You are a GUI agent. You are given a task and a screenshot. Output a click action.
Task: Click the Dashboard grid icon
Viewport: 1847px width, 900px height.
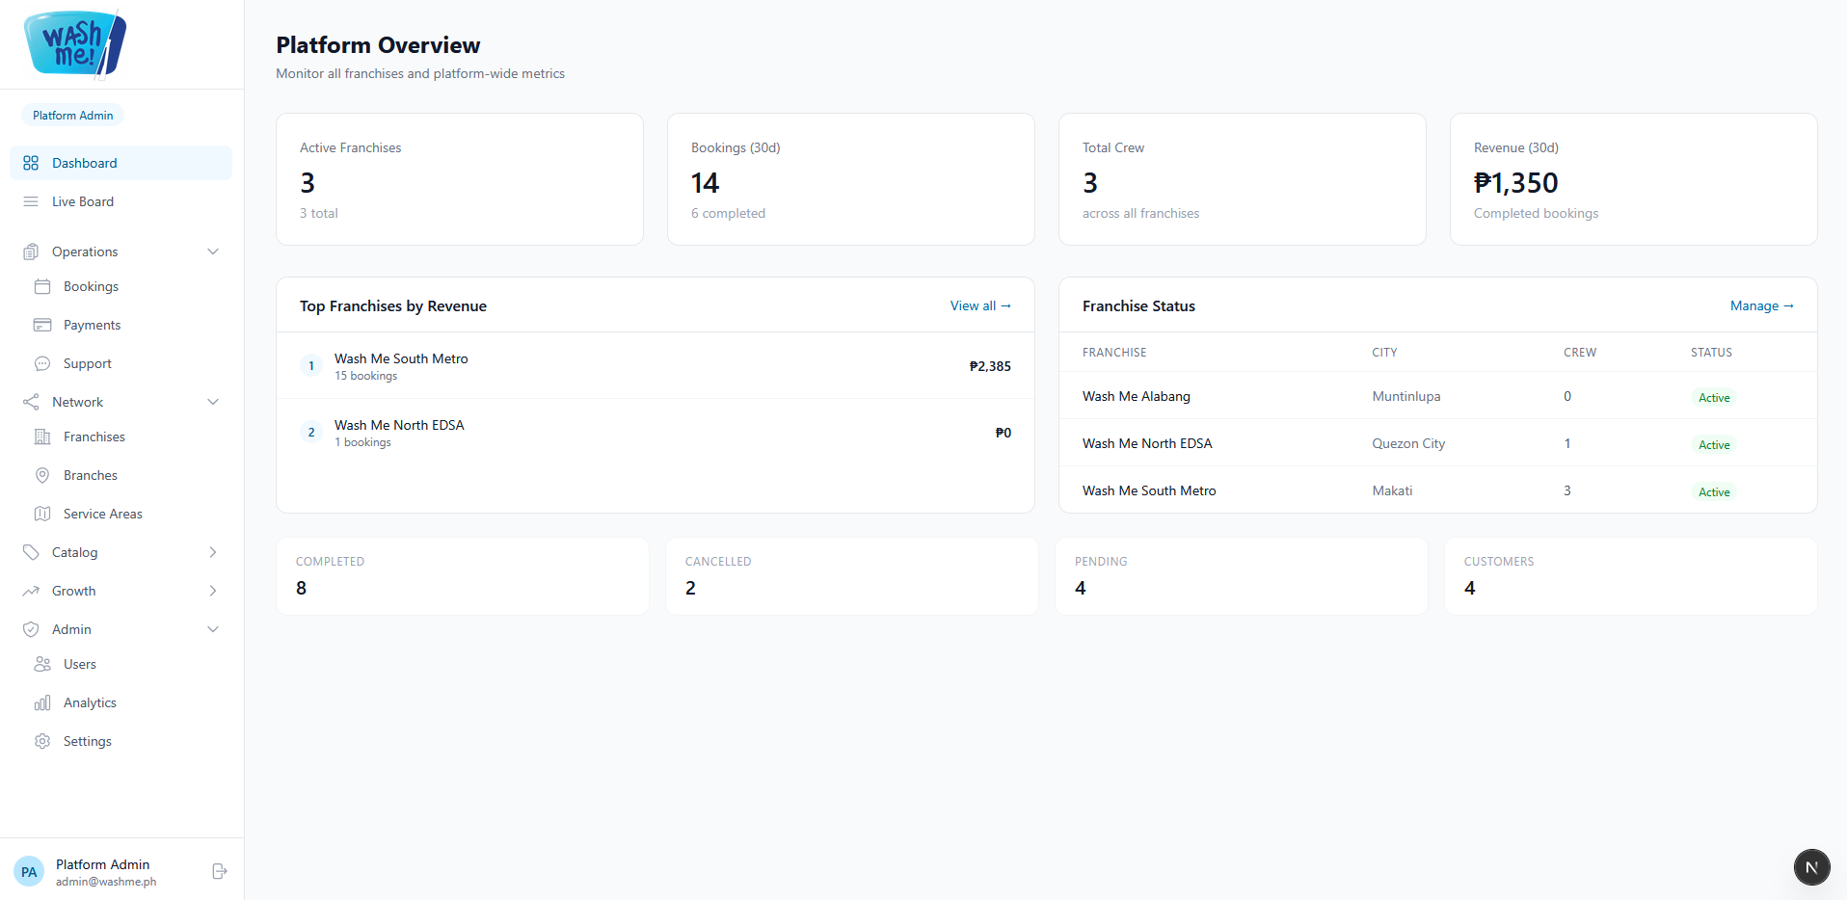[x=31, y=163]
